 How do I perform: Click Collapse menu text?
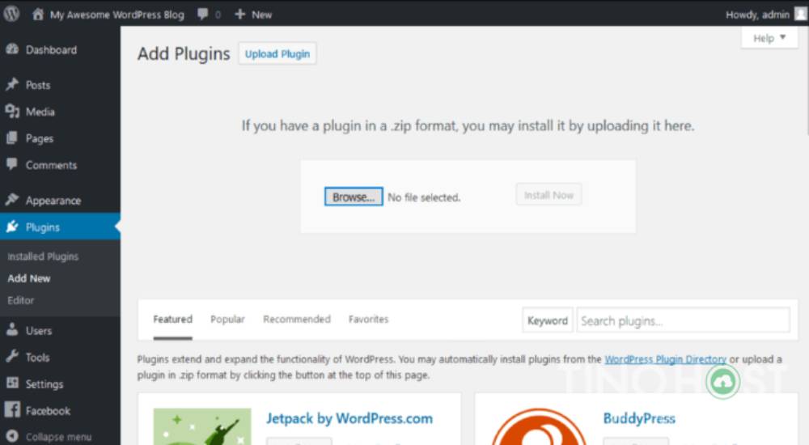(58, 437)
